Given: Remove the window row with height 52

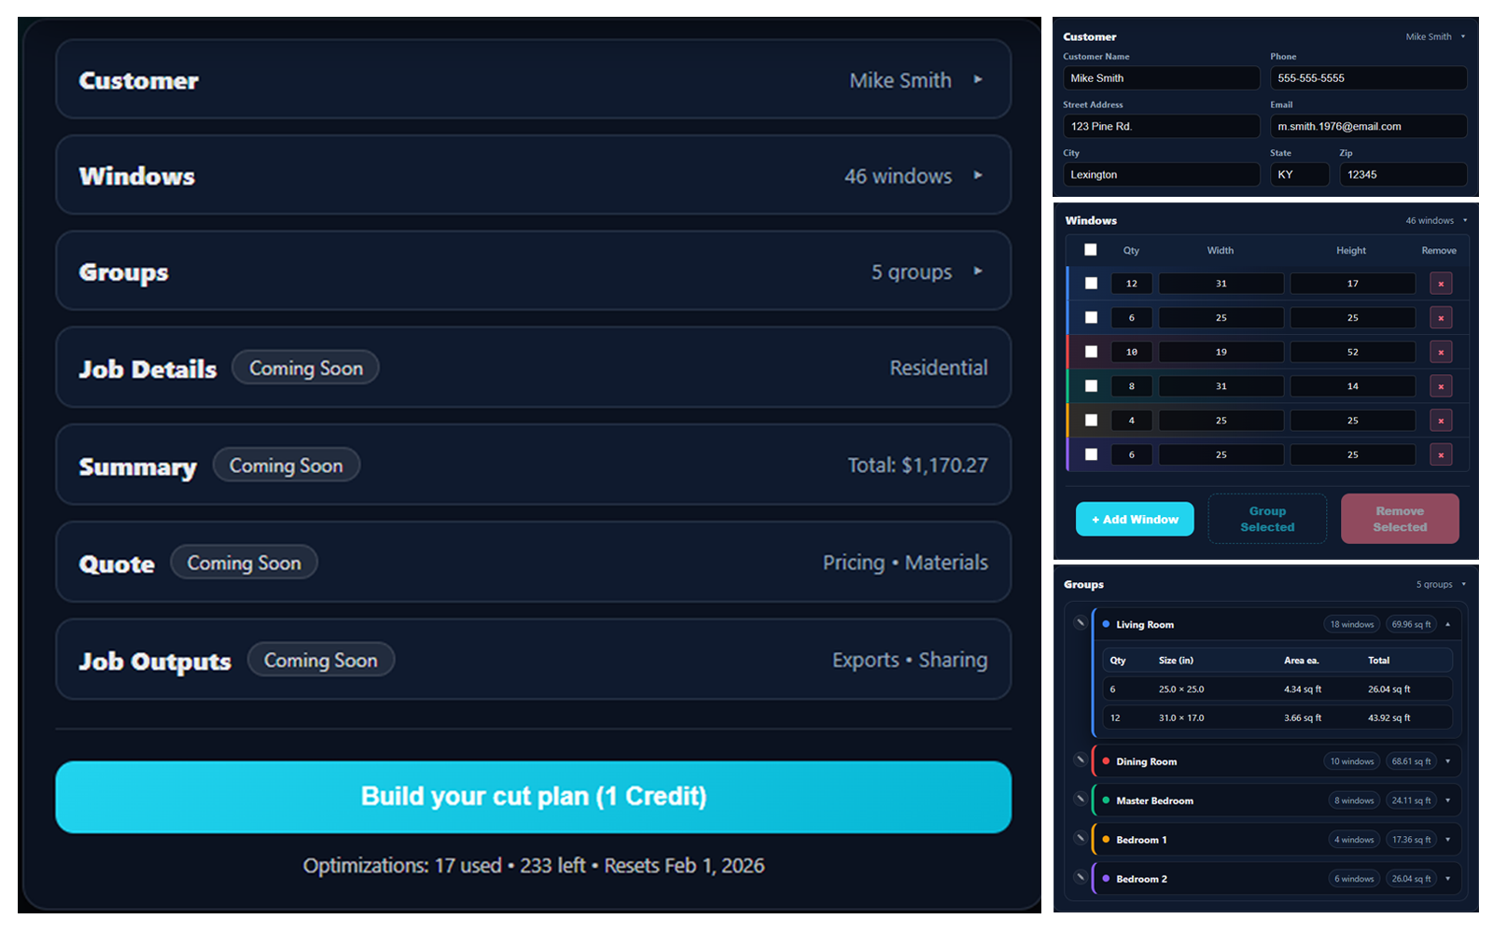Looking at the screenshot, I should 1441,352.
